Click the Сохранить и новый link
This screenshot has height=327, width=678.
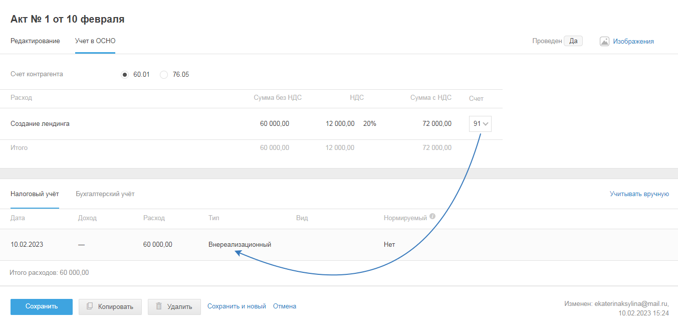tap(237, 306)
